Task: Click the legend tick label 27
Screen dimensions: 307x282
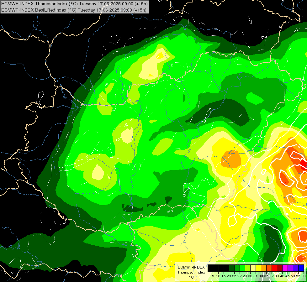Action: (240, 276)
